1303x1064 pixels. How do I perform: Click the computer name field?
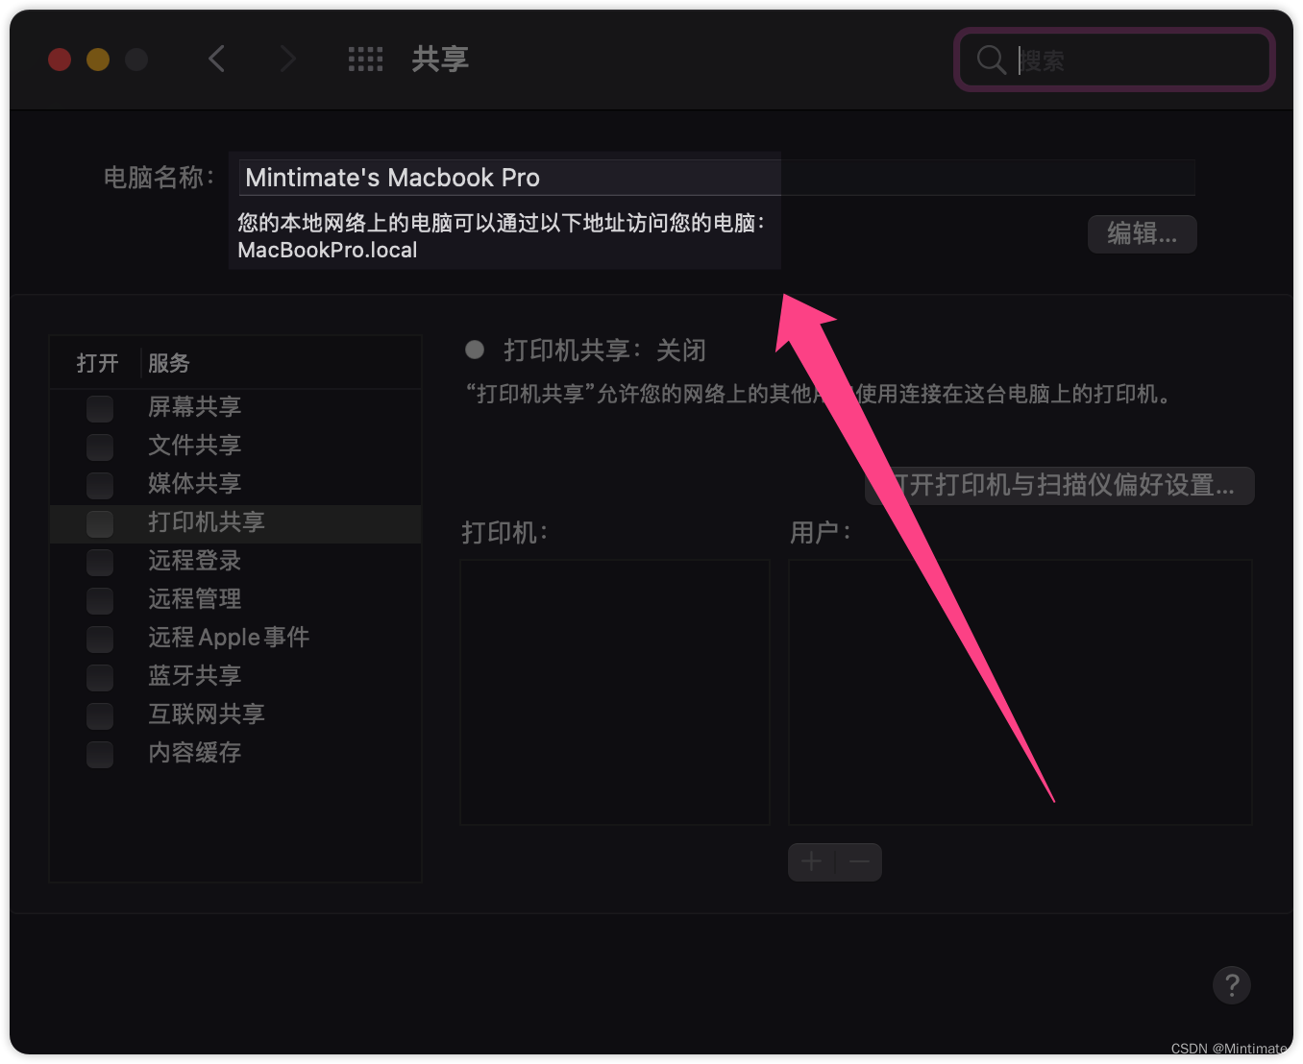717,177
